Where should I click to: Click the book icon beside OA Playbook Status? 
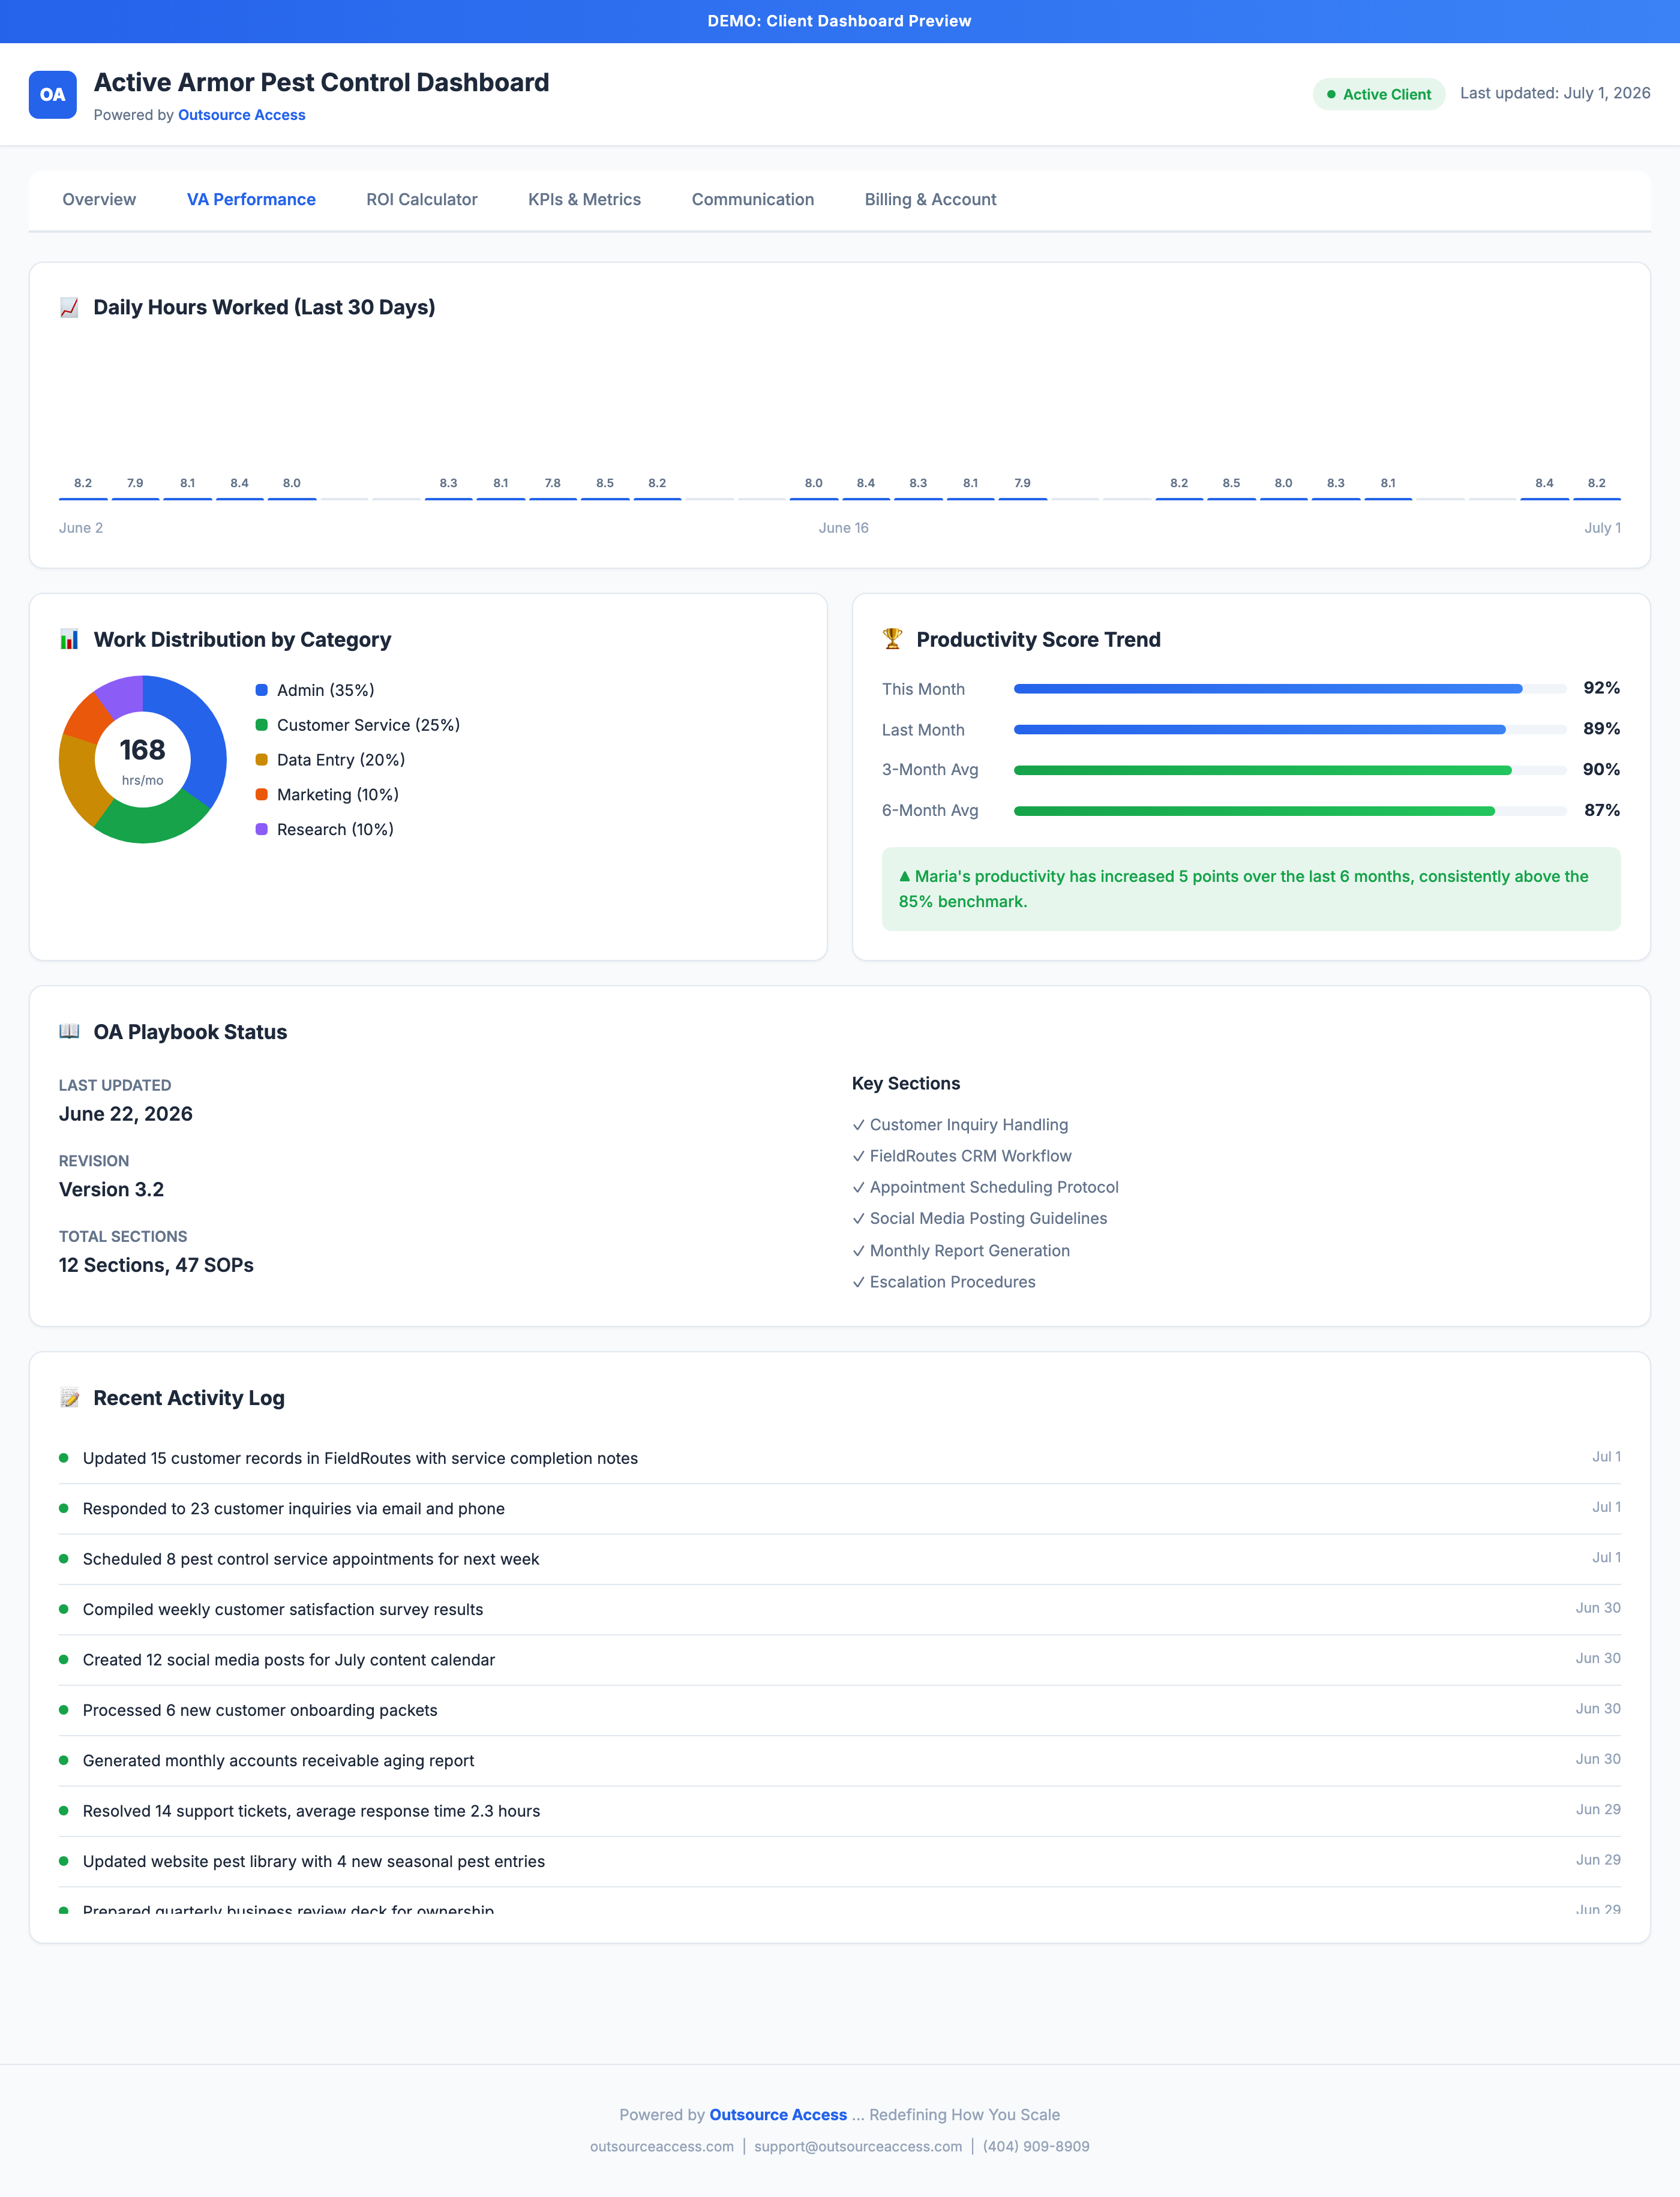[x=69, y=1032]
